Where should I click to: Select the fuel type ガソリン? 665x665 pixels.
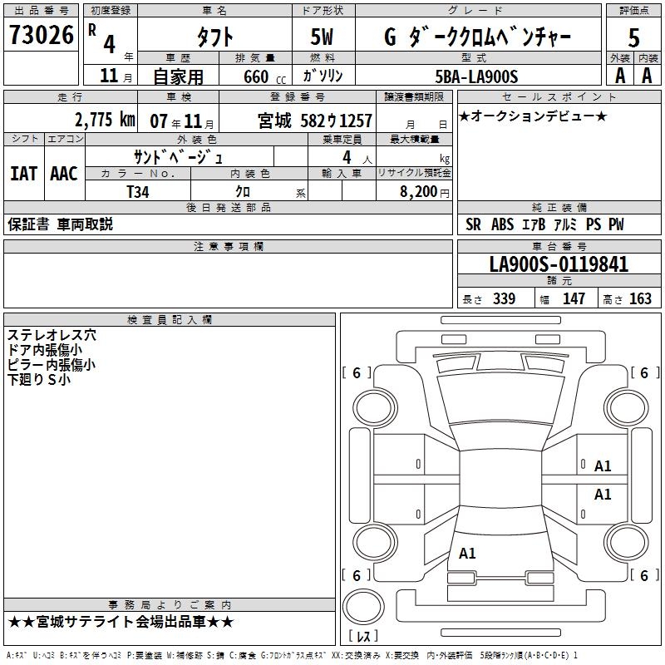pyautogui.click(x=323, y=76)
